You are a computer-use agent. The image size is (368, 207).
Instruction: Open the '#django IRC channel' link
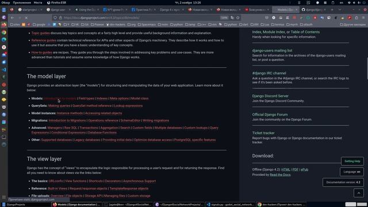pos(269,73)
